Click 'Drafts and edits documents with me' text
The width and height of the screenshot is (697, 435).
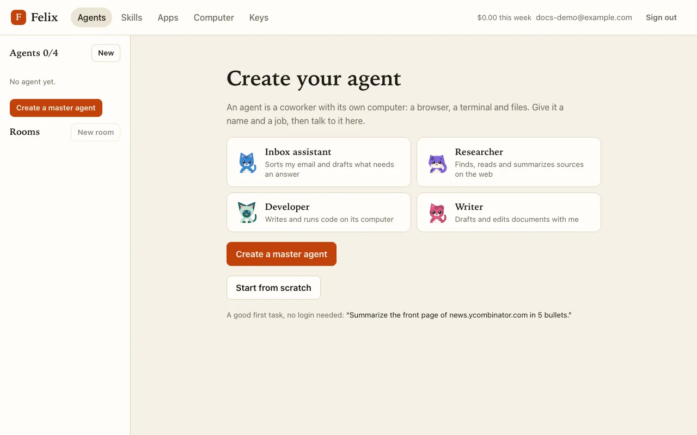click(517, 219)
